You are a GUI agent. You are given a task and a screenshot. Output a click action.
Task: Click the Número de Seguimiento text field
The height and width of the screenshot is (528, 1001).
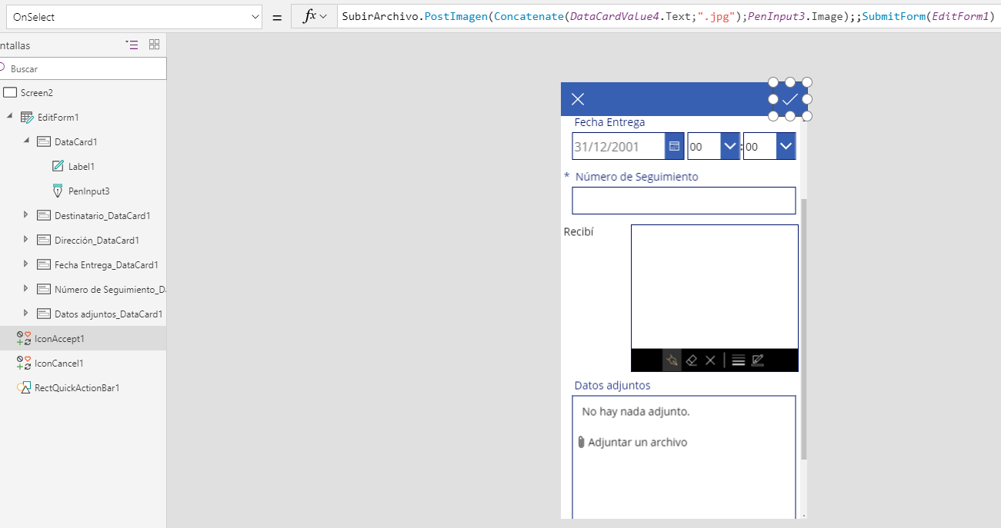click(x=683, y=201)
